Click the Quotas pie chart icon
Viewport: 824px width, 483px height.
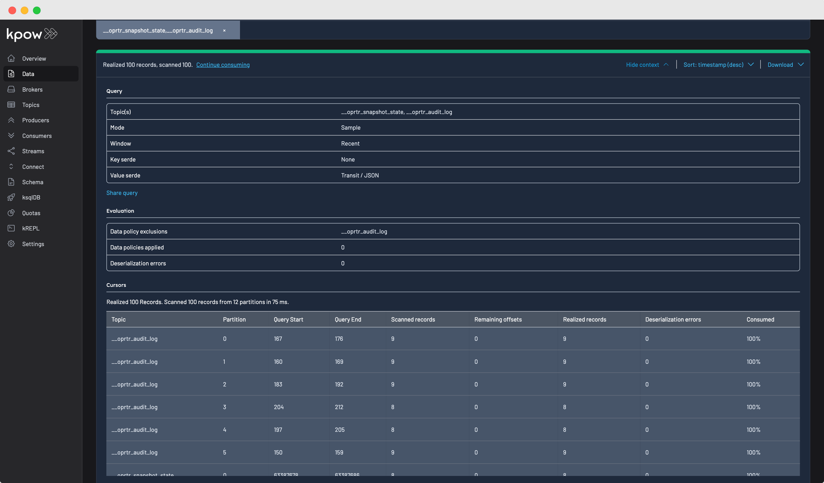click(x=11, y=213)
